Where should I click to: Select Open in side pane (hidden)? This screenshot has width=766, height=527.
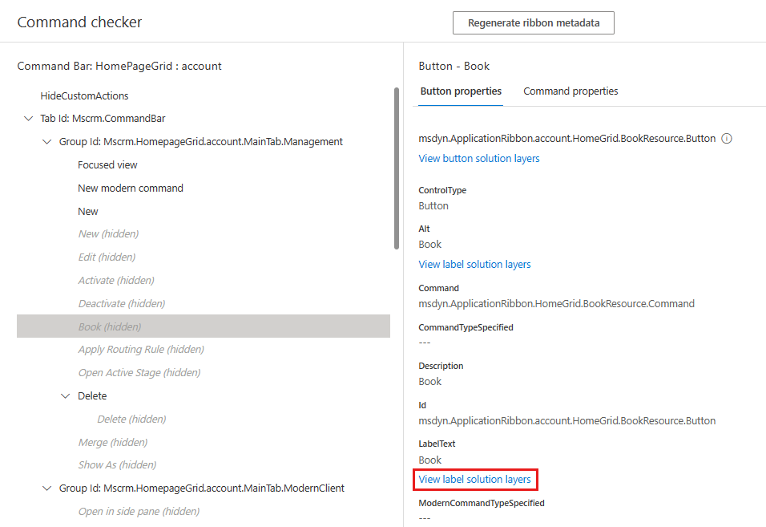tap(139, 512)
